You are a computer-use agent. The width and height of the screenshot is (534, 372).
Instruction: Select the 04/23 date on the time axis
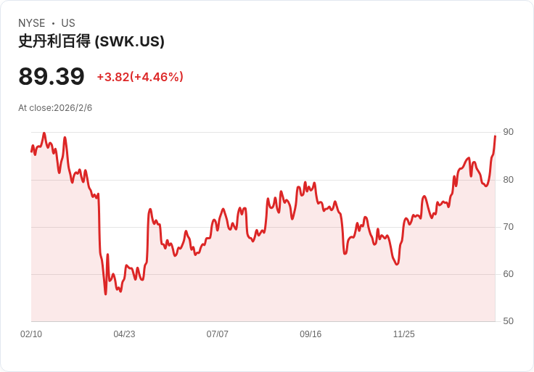tap(124, 334)
